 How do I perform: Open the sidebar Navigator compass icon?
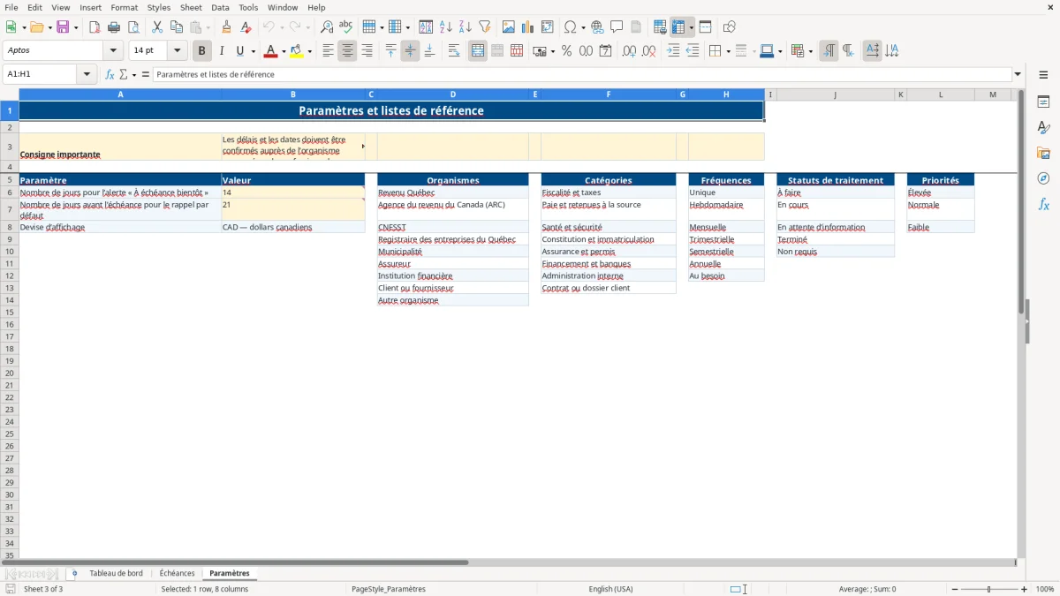(1043, 178)
